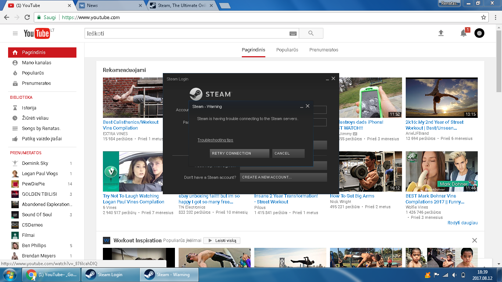
Task: Dismiss the Workout Inspiration section
Action: click(x=474, y=241)
